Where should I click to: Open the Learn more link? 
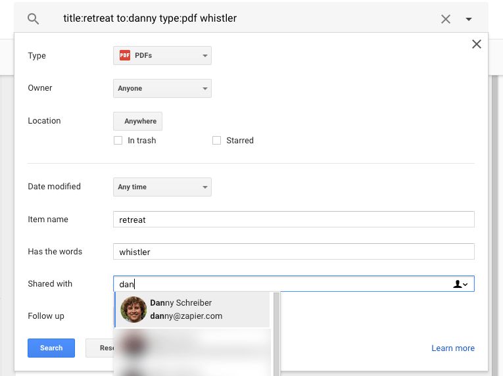[x=452, y=348]
